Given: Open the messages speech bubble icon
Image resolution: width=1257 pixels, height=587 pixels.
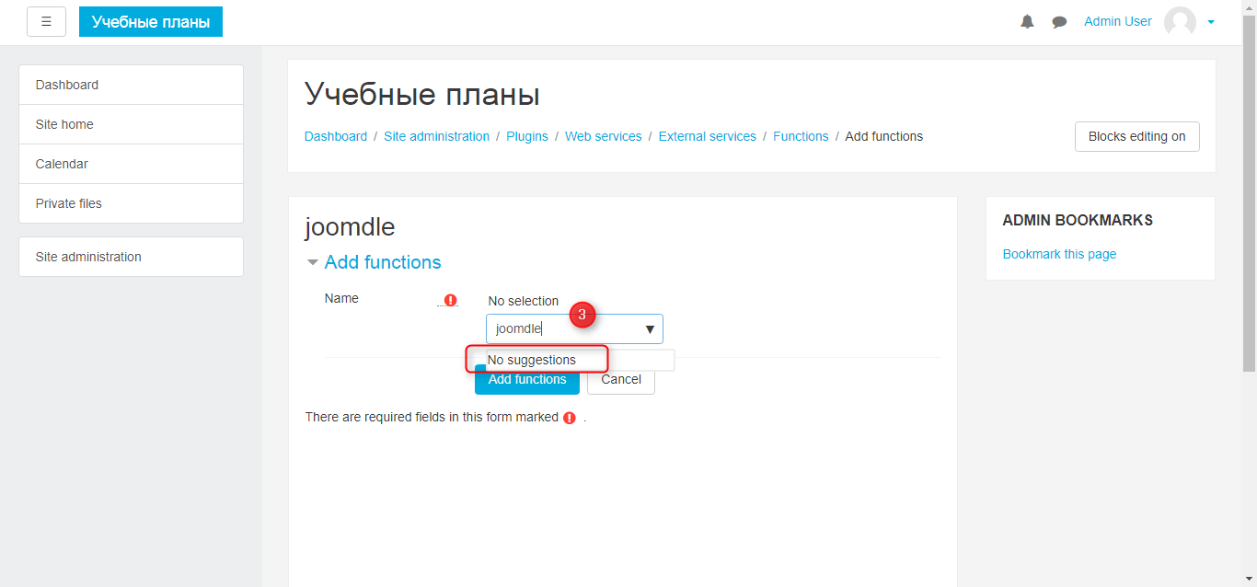Looking at the screenshot, I should pyautogui.click(x=1059, y=22).
